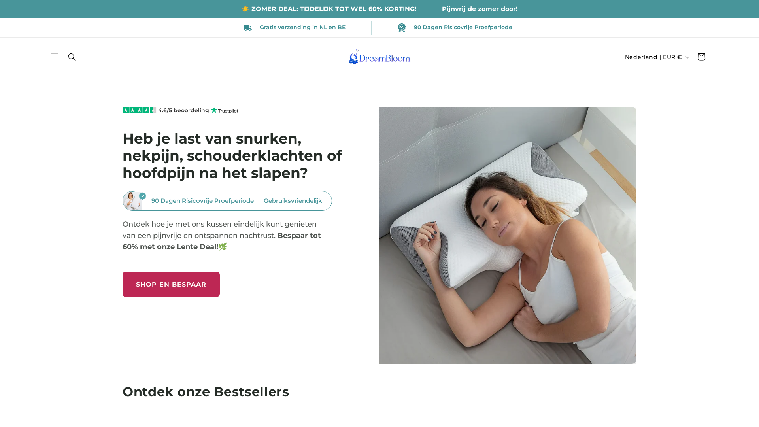Image resolution: width=759 pixels, height=427 pixels.
Task: Click the search magnifier icon
Action: (x=72, y=57)
